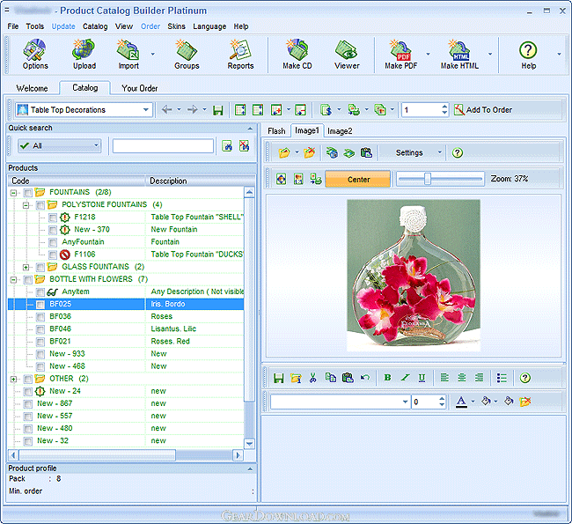This screenshot has width=572, height=524.
Task: Open Reports from the toolbar
Action: tap(240, 55)
